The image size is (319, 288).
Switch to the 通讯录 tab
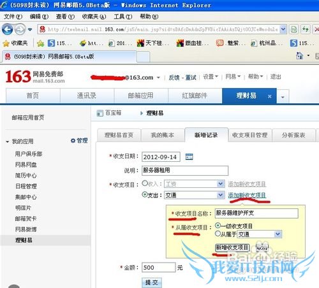click(x=87, y=96)
